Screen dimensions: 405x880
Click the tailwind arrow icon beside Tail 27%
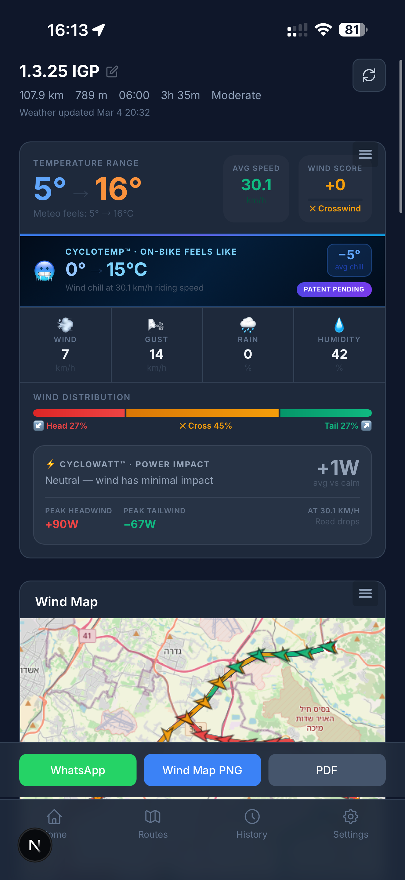367,426
